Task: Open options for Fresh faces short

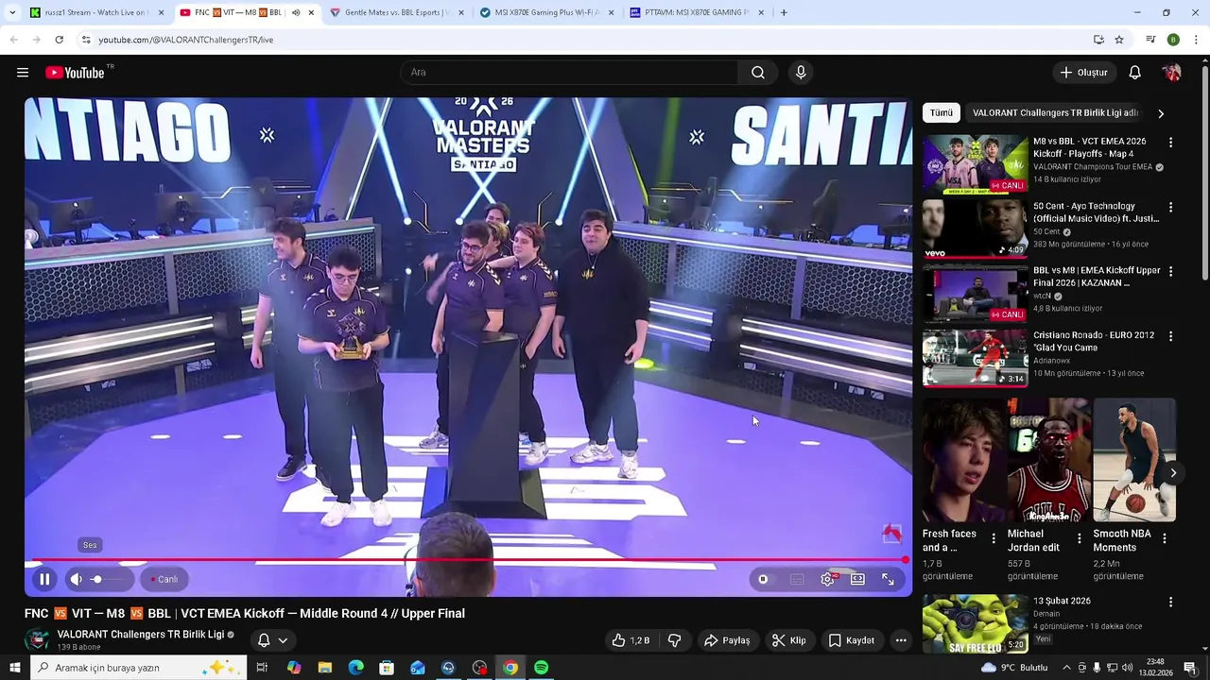Action: point(993,538)
